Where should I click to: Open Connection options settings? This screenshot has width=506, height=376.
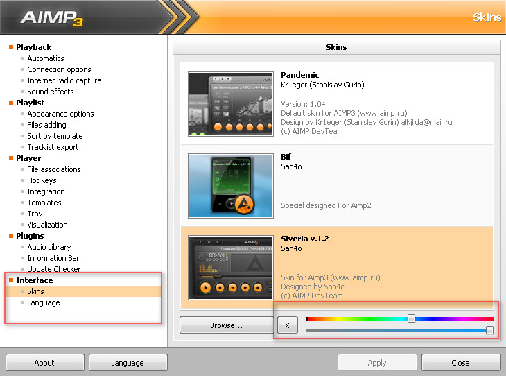59,69
